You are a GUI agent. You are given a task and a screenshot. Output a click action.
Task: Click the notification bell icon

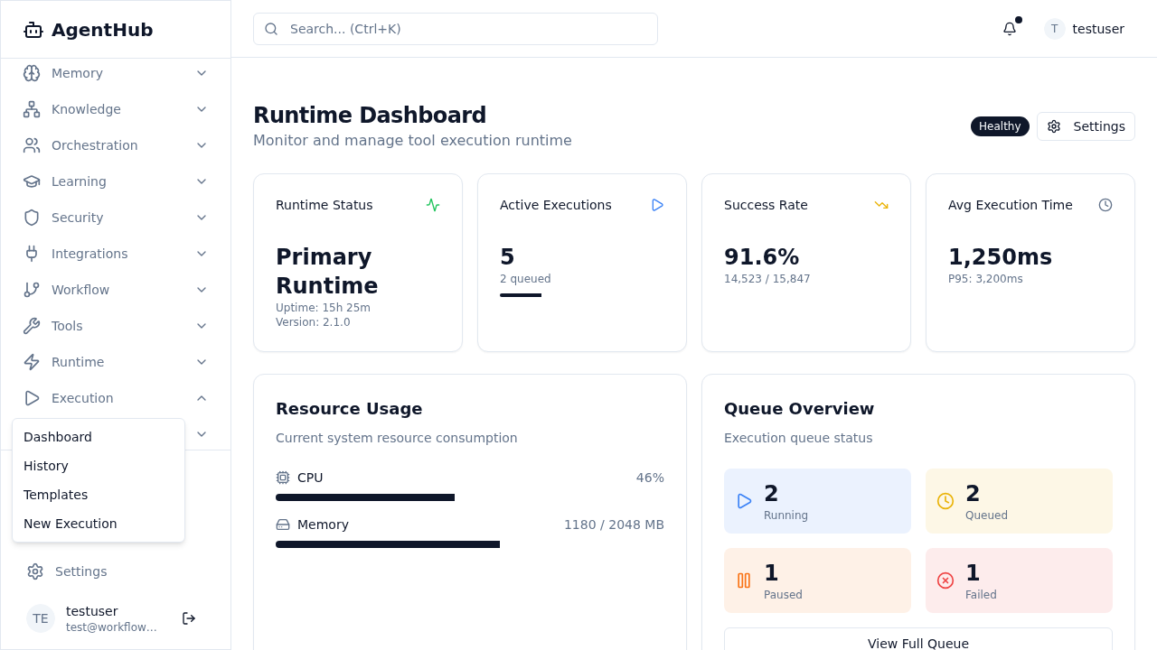pos(1010,29)
